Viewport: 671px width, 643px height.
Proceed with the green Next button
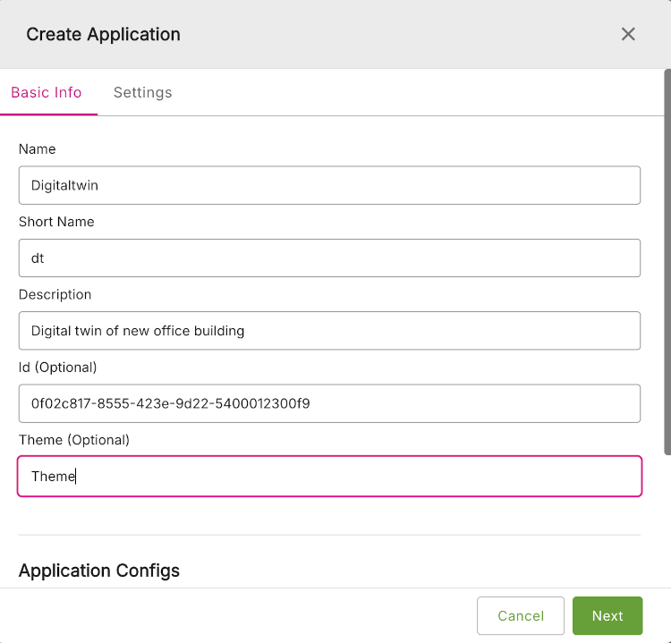[x=607, y=615]
